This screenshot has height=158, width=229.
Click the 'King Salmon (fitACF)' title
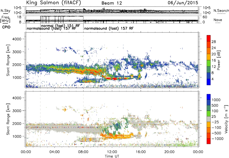point(54,3)
